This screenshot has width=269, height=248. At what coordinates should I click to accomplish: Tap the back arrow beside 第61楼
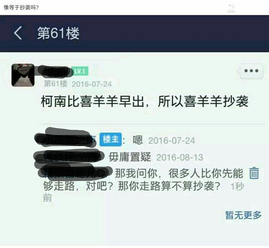[18, 33]
